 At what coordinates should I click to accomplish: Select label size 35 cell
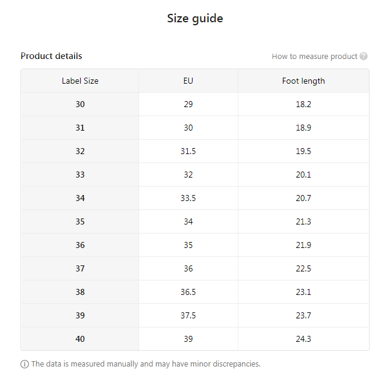click(80, 221)
